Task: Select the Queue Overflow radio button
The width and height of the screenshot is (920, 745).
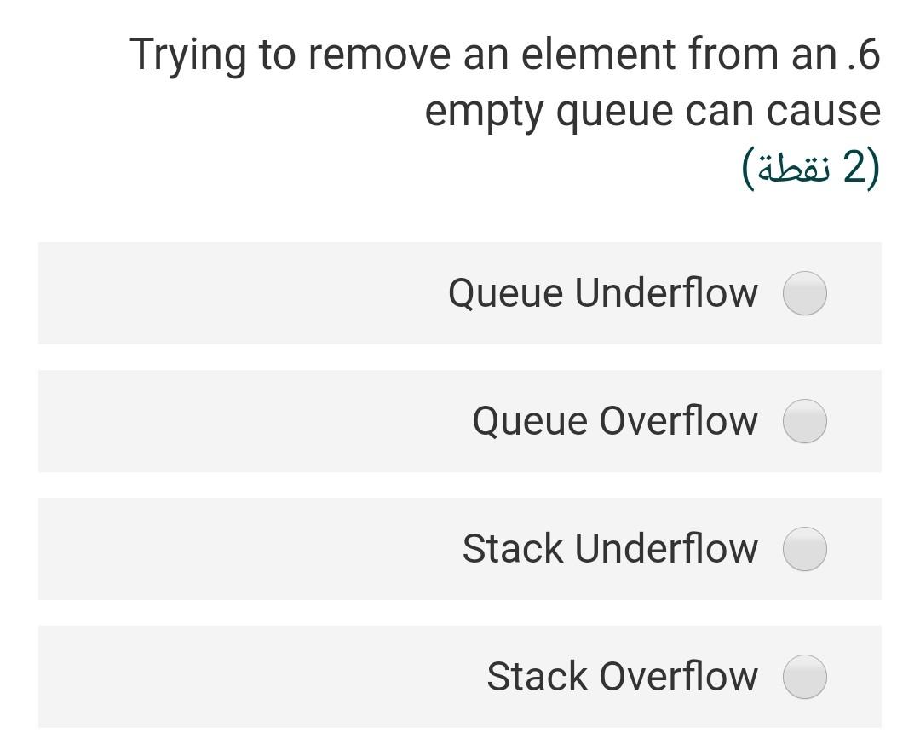Action: 804,420
